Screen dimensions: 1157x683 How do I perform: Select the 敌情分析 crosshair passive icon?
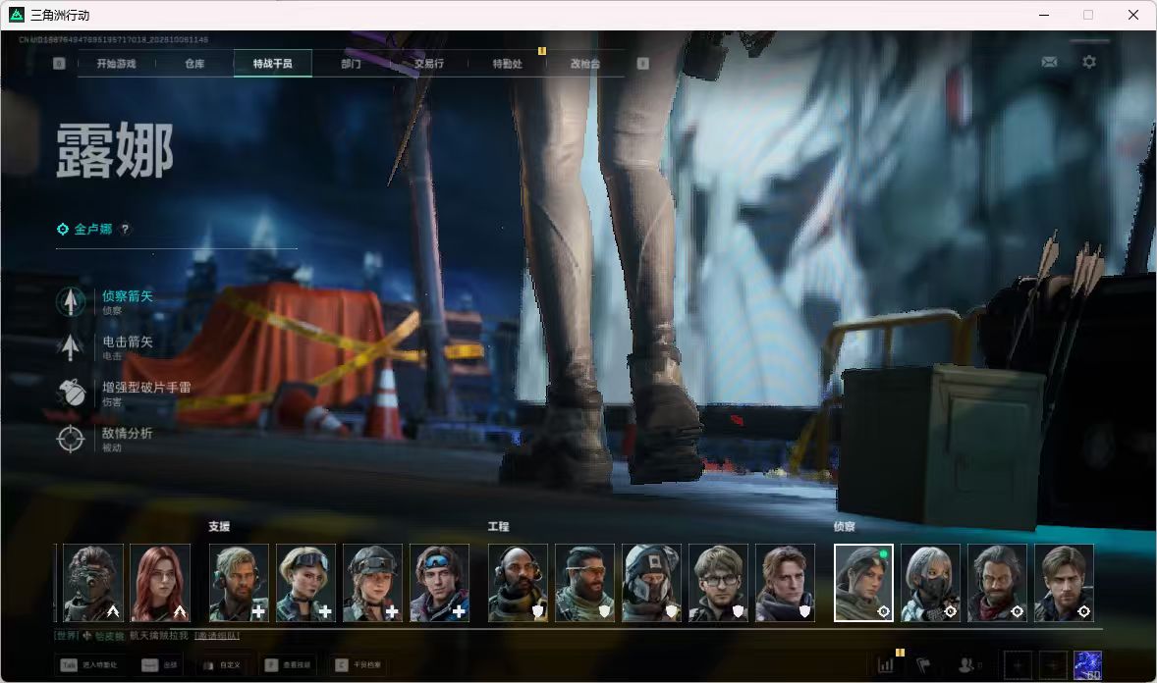click(x=71, y=439)
